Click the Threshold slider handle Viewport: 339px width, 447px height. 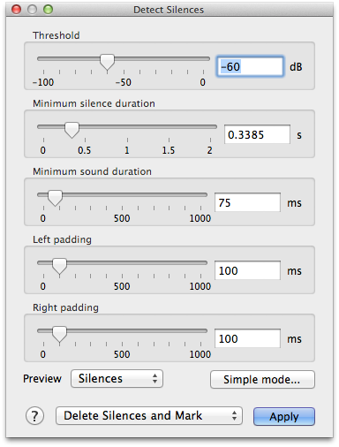click(x=107, y=62)
